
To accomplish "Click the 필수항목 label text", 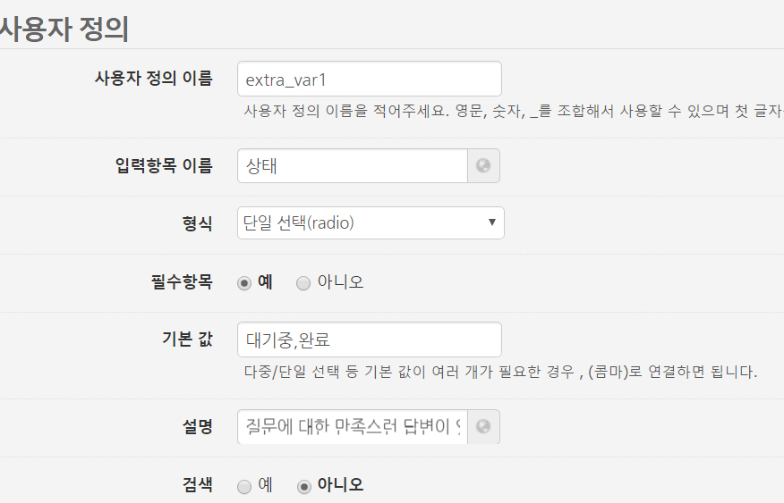I will click(x=182, y=282).
